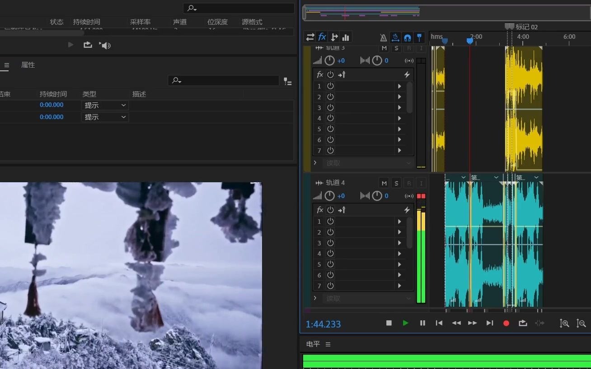
Task: Mute track 3 with the M button
Action: point(384,48)
